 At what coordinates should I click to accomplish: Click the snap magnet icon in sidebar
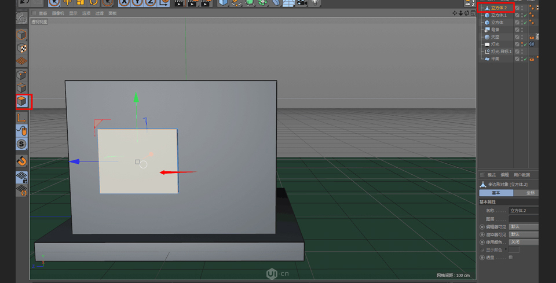[x=21, y=161]
